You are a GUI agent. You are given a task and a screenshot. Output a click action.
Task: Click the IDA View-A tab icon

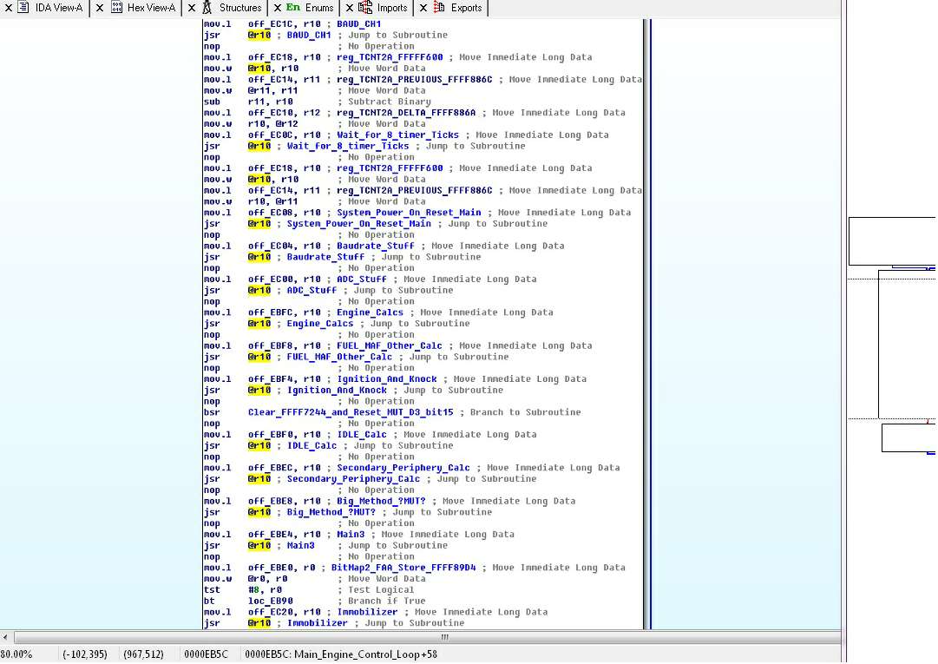pos(22,8)
